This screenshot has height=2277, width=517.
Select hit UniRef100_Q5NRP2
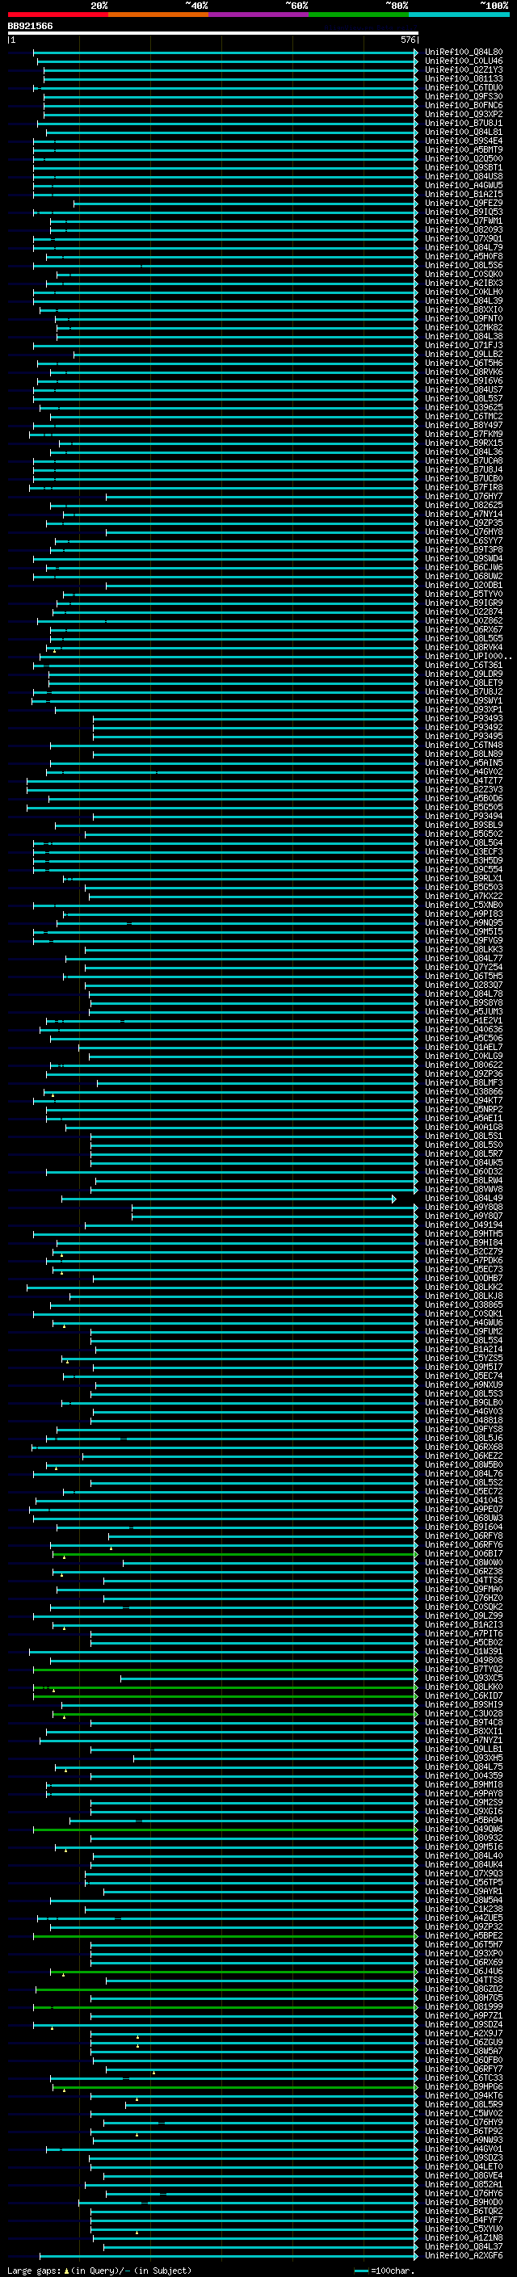pos(464,1109)
